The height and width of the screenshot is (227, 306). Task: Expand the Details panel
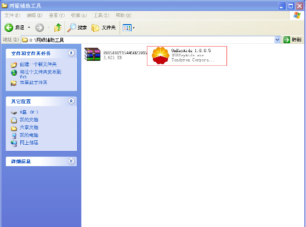click(71, 161)
